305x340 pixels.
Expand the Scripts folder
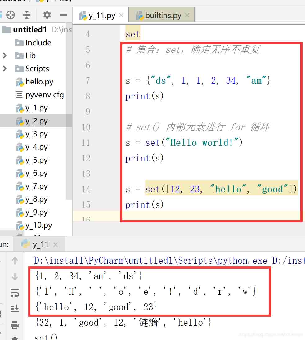pyautogui.click(x=5, y=69)
